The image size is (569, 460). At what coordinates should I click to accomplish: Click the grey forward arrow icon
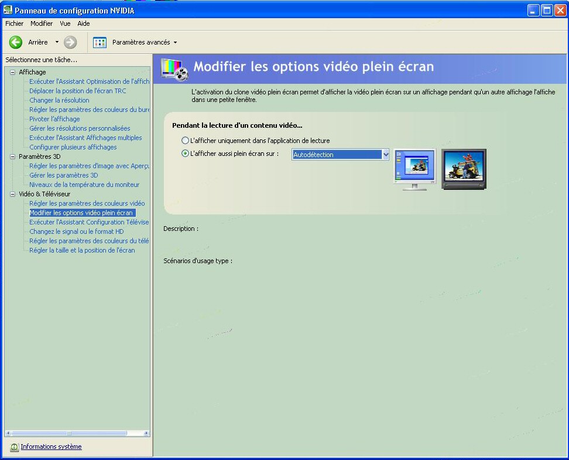(70, 42)
